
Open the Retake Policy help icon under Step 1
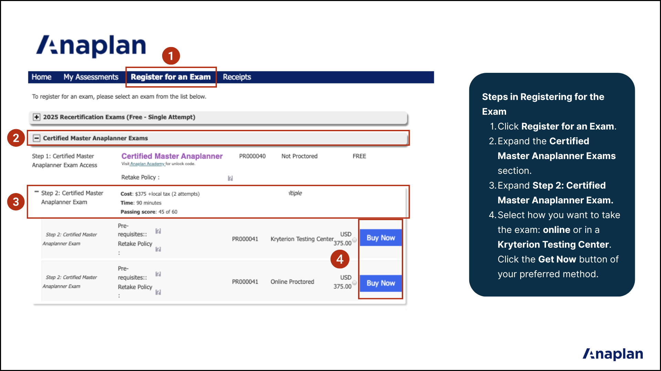230,178
